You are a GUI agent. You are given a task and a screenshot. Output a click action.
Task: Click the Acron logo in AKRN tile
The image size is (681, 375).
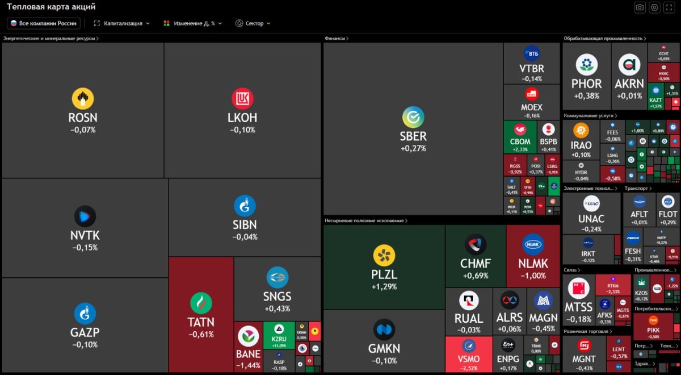click(x=629, y=65)
